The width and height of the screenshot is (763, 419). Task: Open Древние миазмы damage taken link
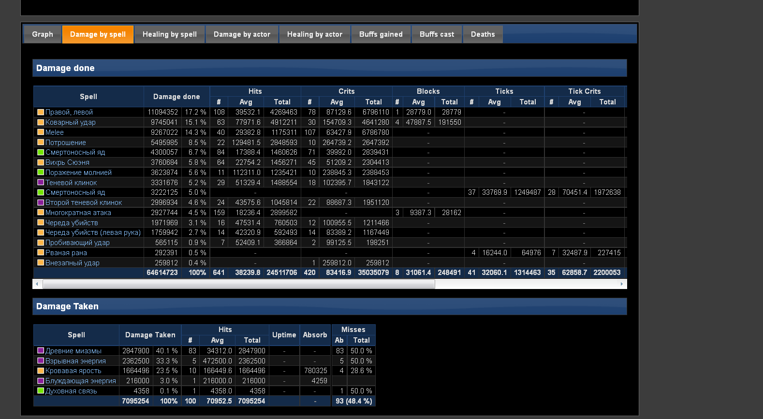tap(73, 351)
